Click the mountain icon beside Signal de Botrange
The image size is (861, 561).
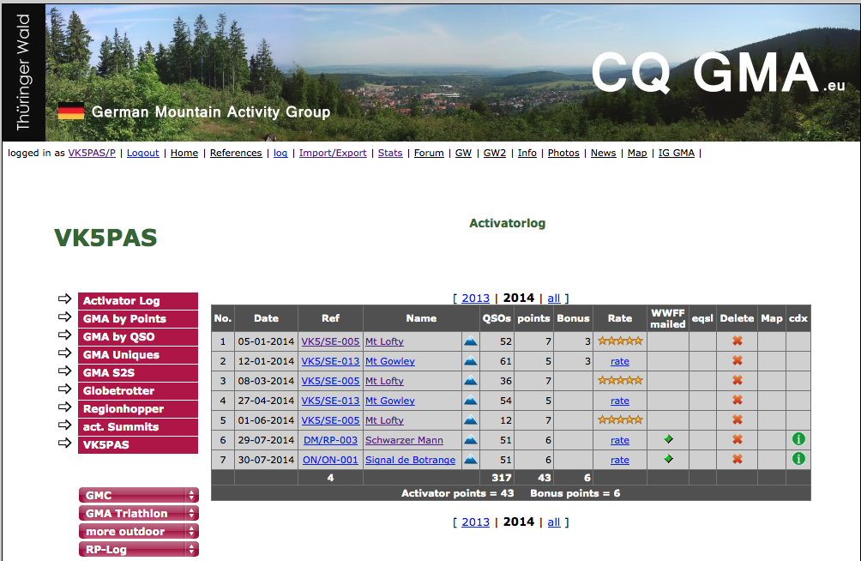tap(471, 460)
